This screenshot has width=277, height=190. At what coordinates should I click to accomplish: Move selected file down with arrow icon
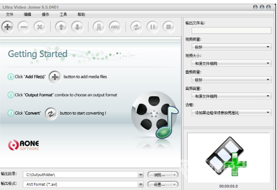click(x=77, y=27)
